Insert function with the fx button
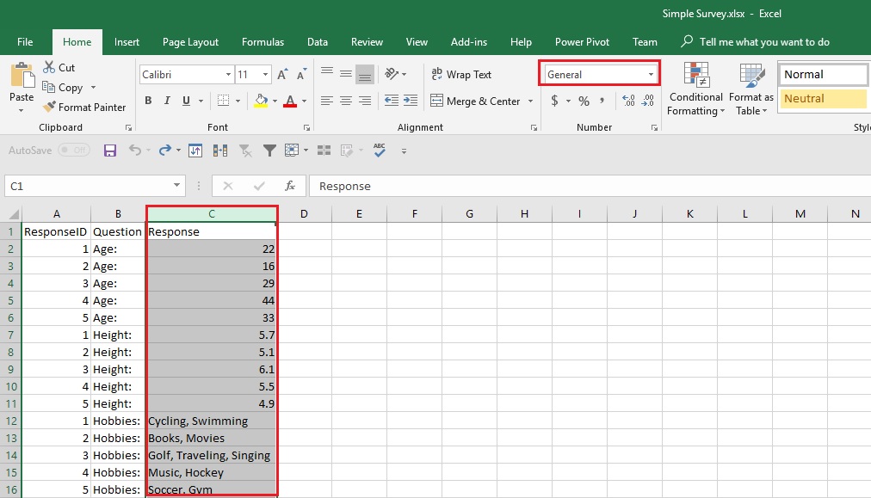This screenshot has height=498, width=871. click(x=289, y=186)
